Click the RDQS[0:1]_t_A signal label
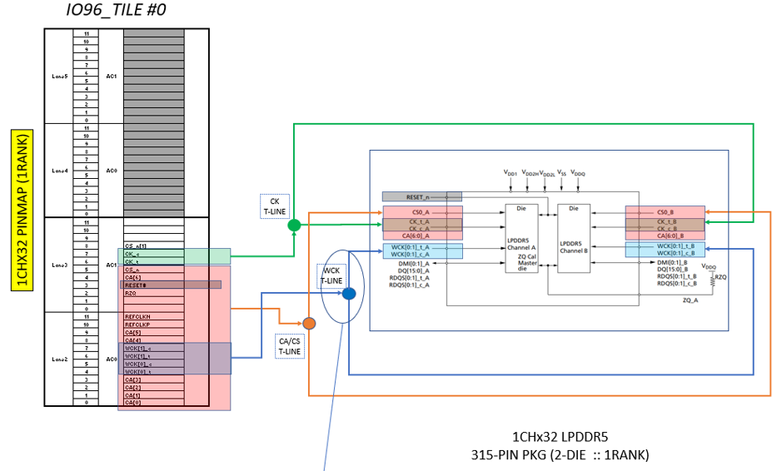 pos(410,278)
